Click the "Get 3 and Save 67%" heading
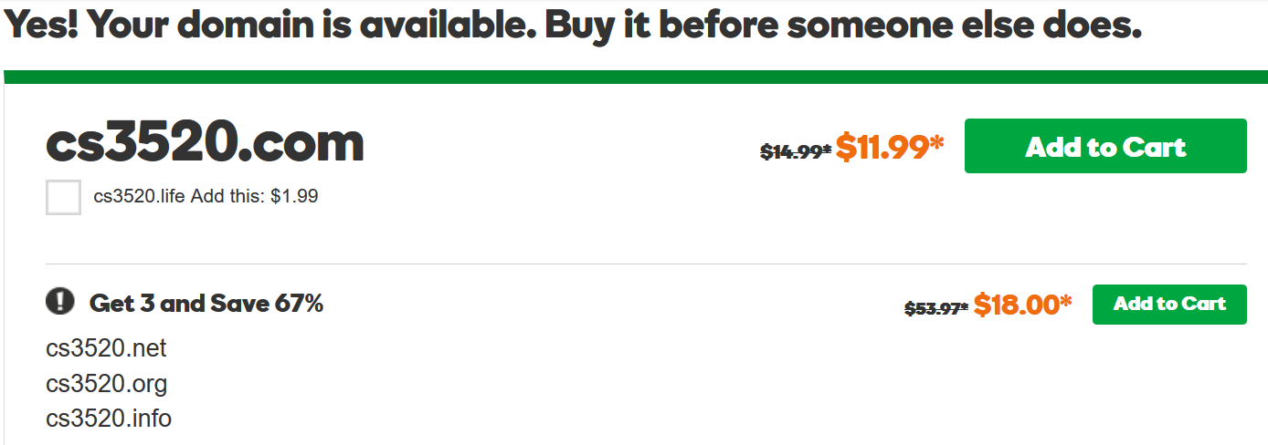This screenshot has height=445, width=1268. 206,303
